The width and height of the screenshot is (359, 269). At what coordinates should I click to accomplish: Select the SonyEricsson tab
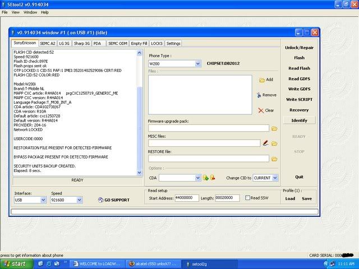[x=25, y=43]
